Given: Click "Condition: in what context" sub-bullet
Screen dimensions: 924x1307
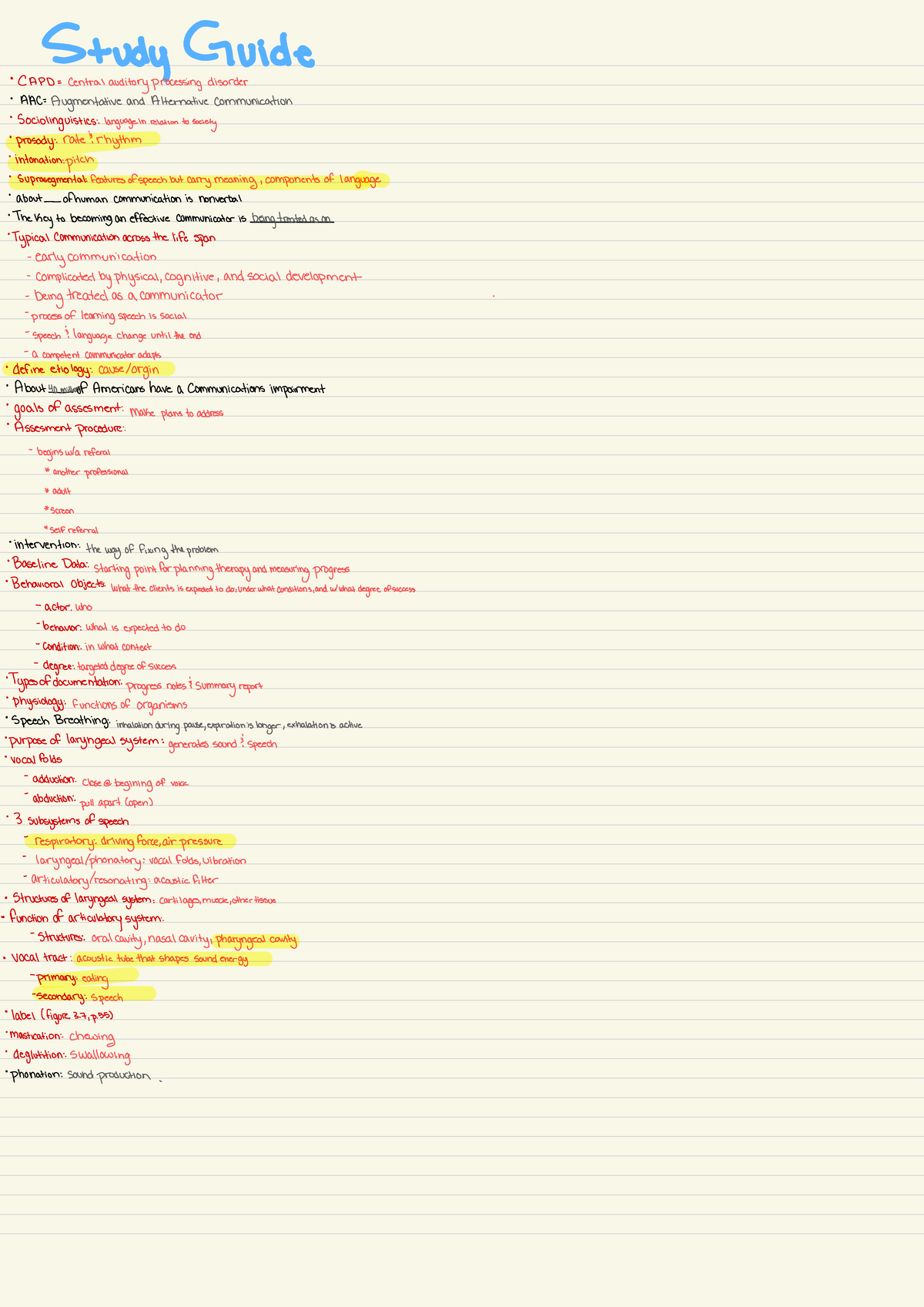Looking at the screenshot, I should click(96, 647).
